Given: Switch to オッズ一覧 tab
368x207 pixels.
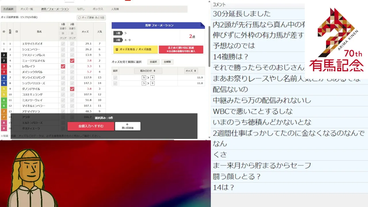Looking at the screenshot, I should click(x=27, y=9).
